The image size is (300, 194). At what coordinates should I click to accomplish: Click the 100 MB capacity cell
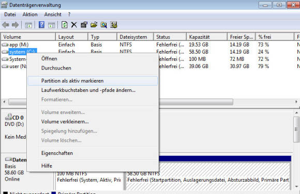tap(197, 59)
